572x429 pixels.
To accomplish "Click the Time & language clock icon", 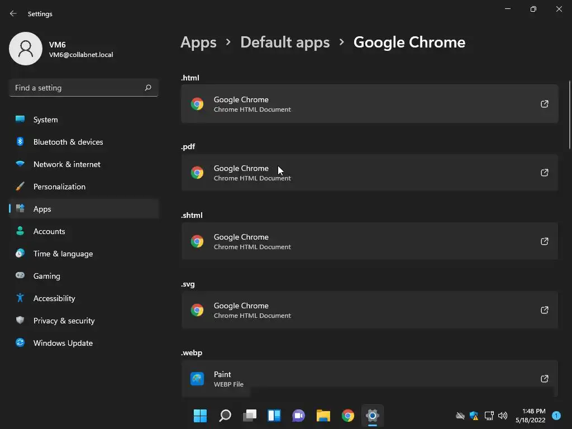I will (20, 253).
